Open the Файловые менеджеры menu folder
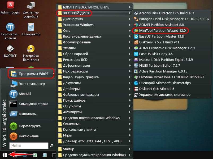213x159 pixels. point(94,95)
